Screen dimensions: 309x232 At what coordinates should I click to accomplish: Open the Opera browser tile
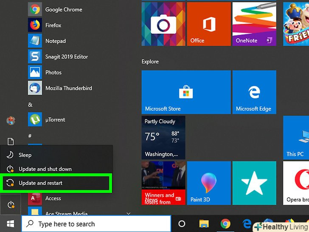pos(296,183)
